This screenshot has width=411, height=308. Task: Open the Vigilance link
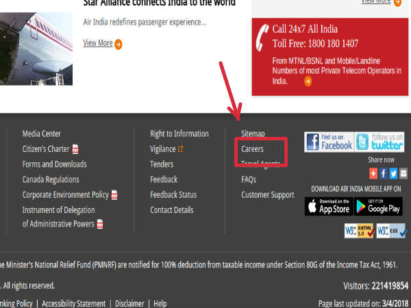coord(163,149)
